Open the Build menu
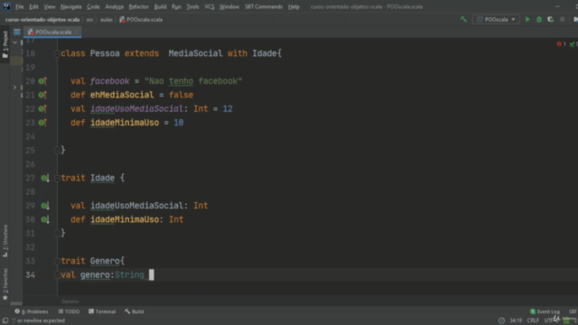578x325 pixels. [160, 6]
